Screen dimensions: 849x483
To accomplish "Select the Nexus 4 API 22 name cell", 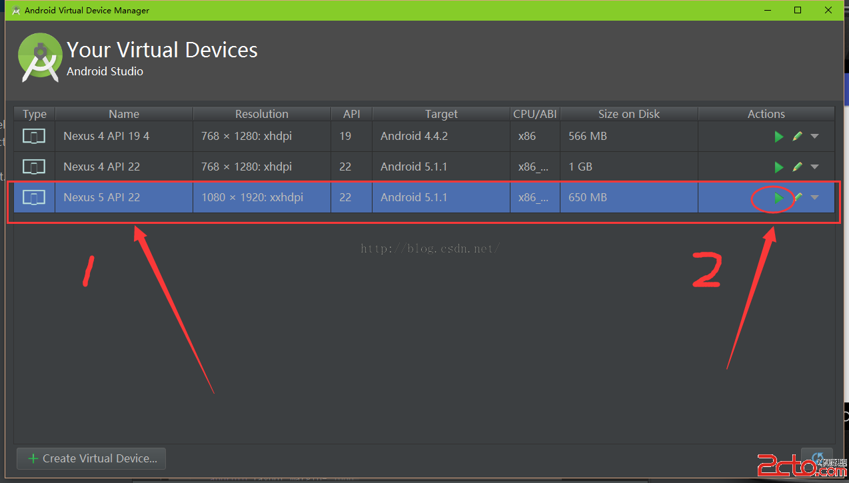I will click(x=102, y=167).
